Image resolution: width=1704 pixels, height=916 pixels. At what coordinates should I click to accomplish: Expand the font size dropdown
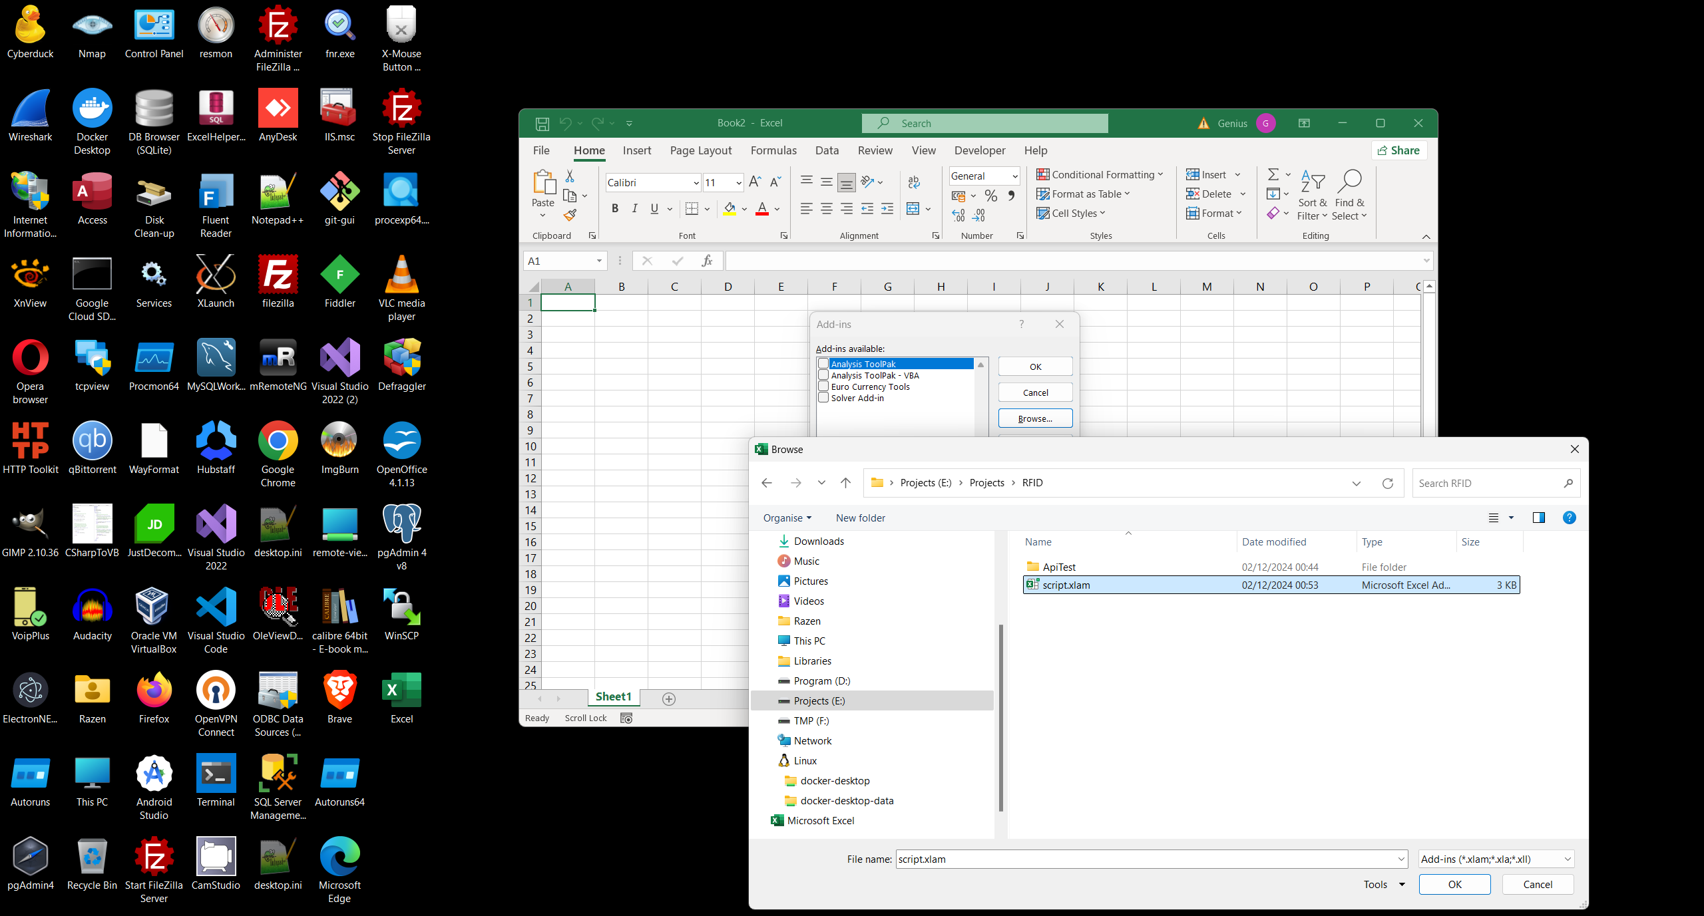(x=738, y=183)
